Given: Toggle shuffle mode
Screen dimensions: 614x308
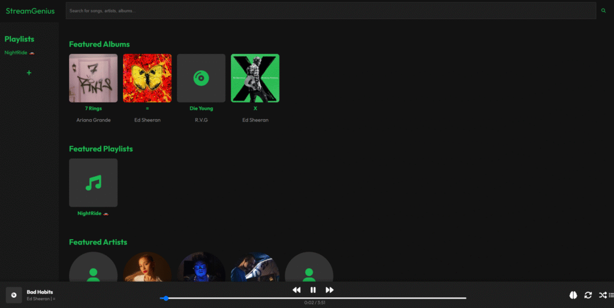Looking at the screenshot, I should [x=603, y=295].
